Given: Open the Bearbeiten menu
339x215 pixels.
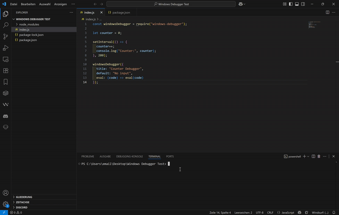Looking at the screenshot, I should [28, 4].
